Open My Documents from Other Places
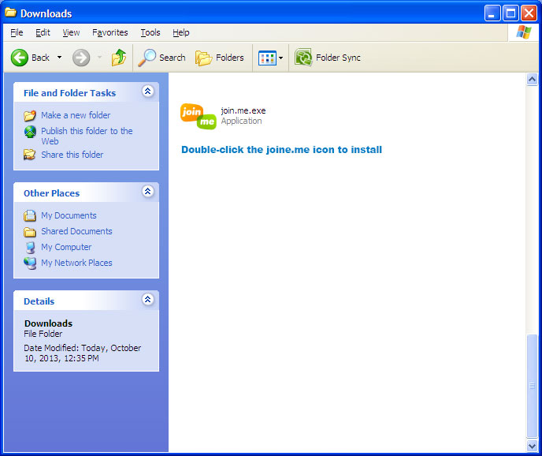 click(x=69, y=215)
